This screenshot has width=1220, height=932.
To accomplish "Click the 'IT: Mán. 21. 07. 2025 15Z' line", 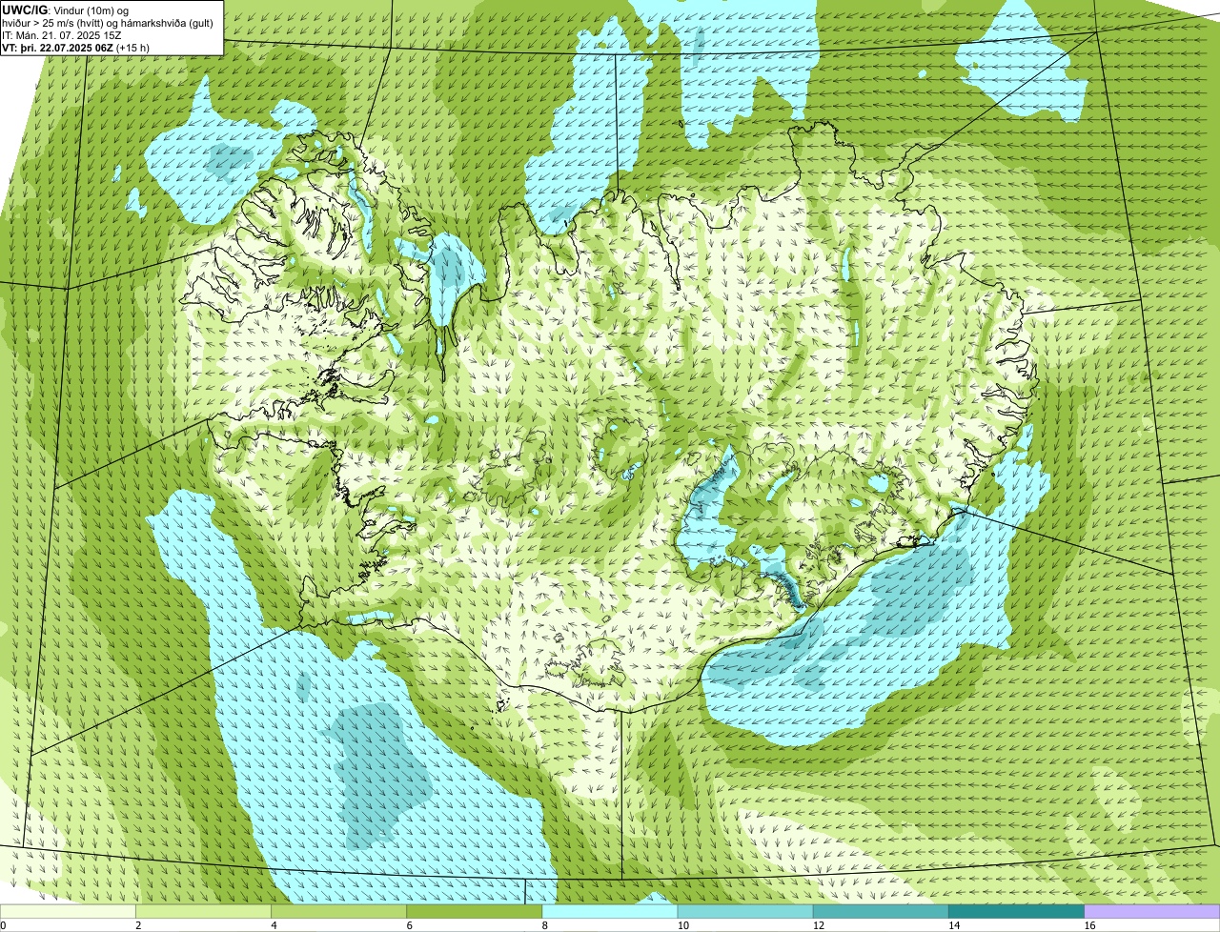I will pos(61,35).
